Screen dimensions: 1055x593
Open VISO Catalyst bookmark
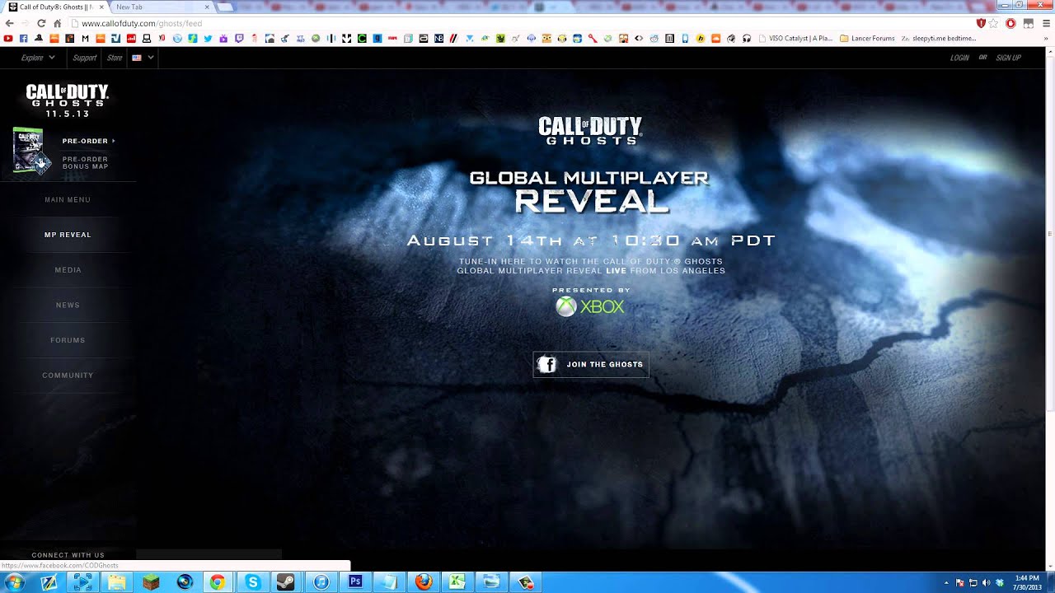point(795,38)
